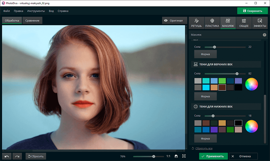Switch to the Пластика tab
Viewport: 270px width, 161px height.
(x=212, y=23)
